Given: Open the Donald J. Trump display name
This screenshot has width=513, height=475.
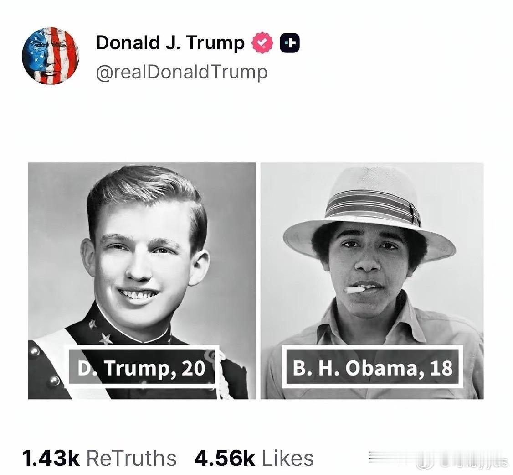Looking at the screenshot, I should pyautogui.click(x=170, y=42).
